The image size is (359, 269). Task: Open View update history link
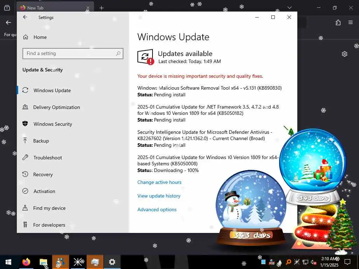tap(159, 196)
